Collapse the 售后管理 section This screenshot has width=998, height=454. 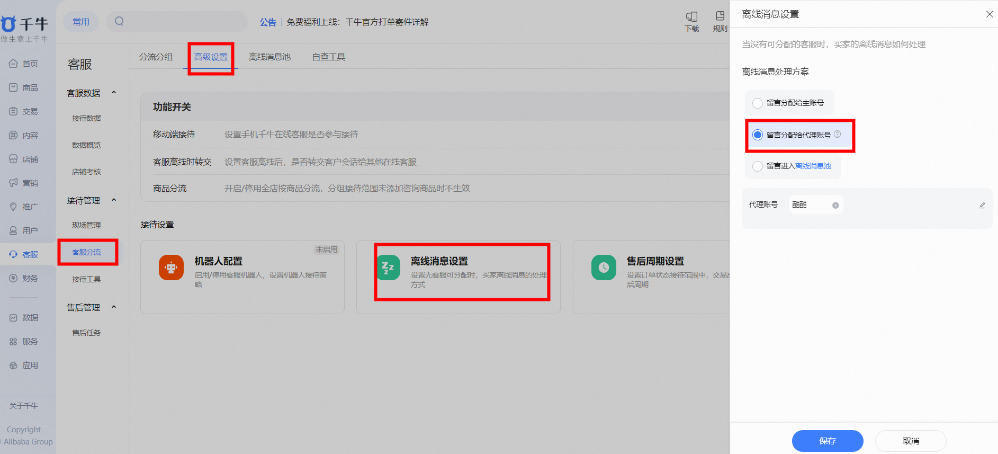tap(113, 307)
